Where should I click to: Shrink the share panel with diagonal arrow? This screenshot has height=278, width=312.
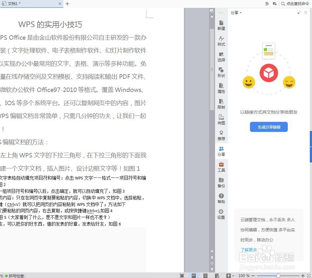(299, 13)
